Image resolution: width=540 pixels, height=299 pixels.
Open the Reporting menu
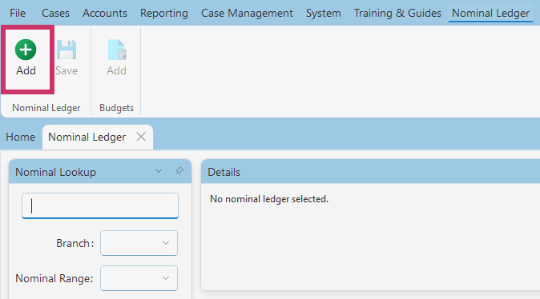coord(164,13)
